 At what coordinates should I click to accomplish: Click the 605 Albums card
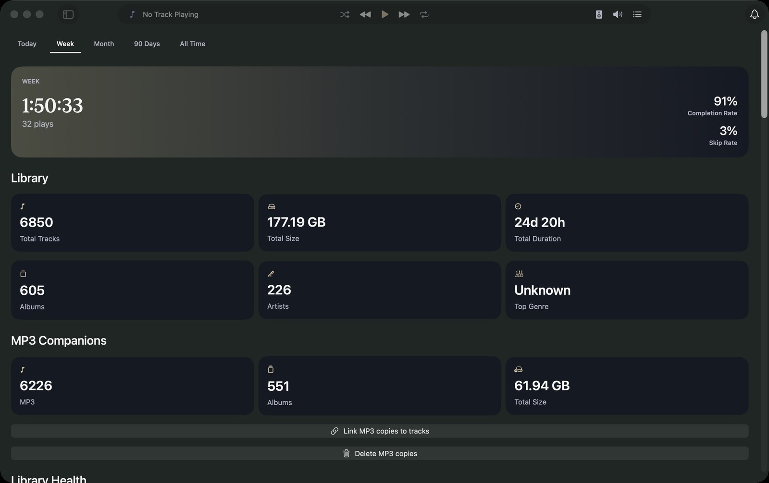132,290
